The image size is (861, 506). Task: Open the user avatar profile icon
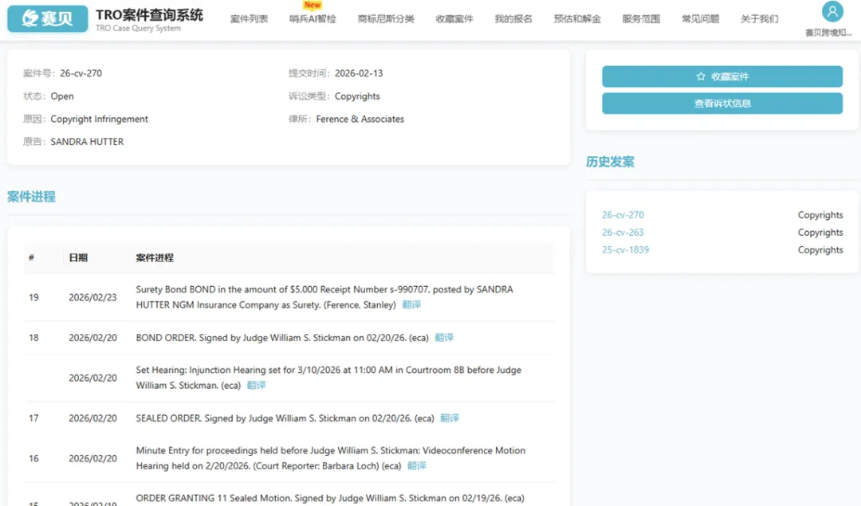coord(832,12)
